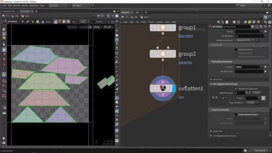Image resolution: width=272 pixels, height=153 pixels.
Task: Open Flattening Method Spectral dropdown
Action: 246,40
